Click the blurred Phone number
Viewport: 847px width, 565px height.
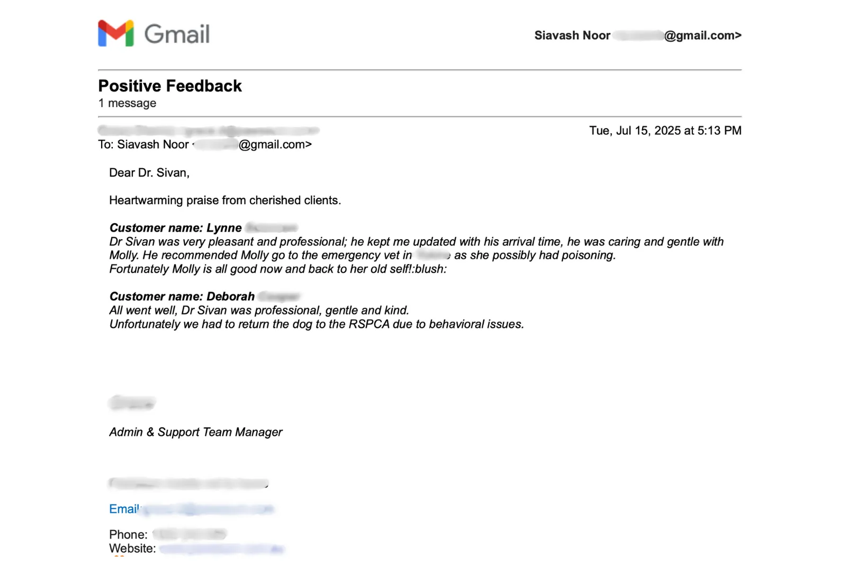[190, 534]
